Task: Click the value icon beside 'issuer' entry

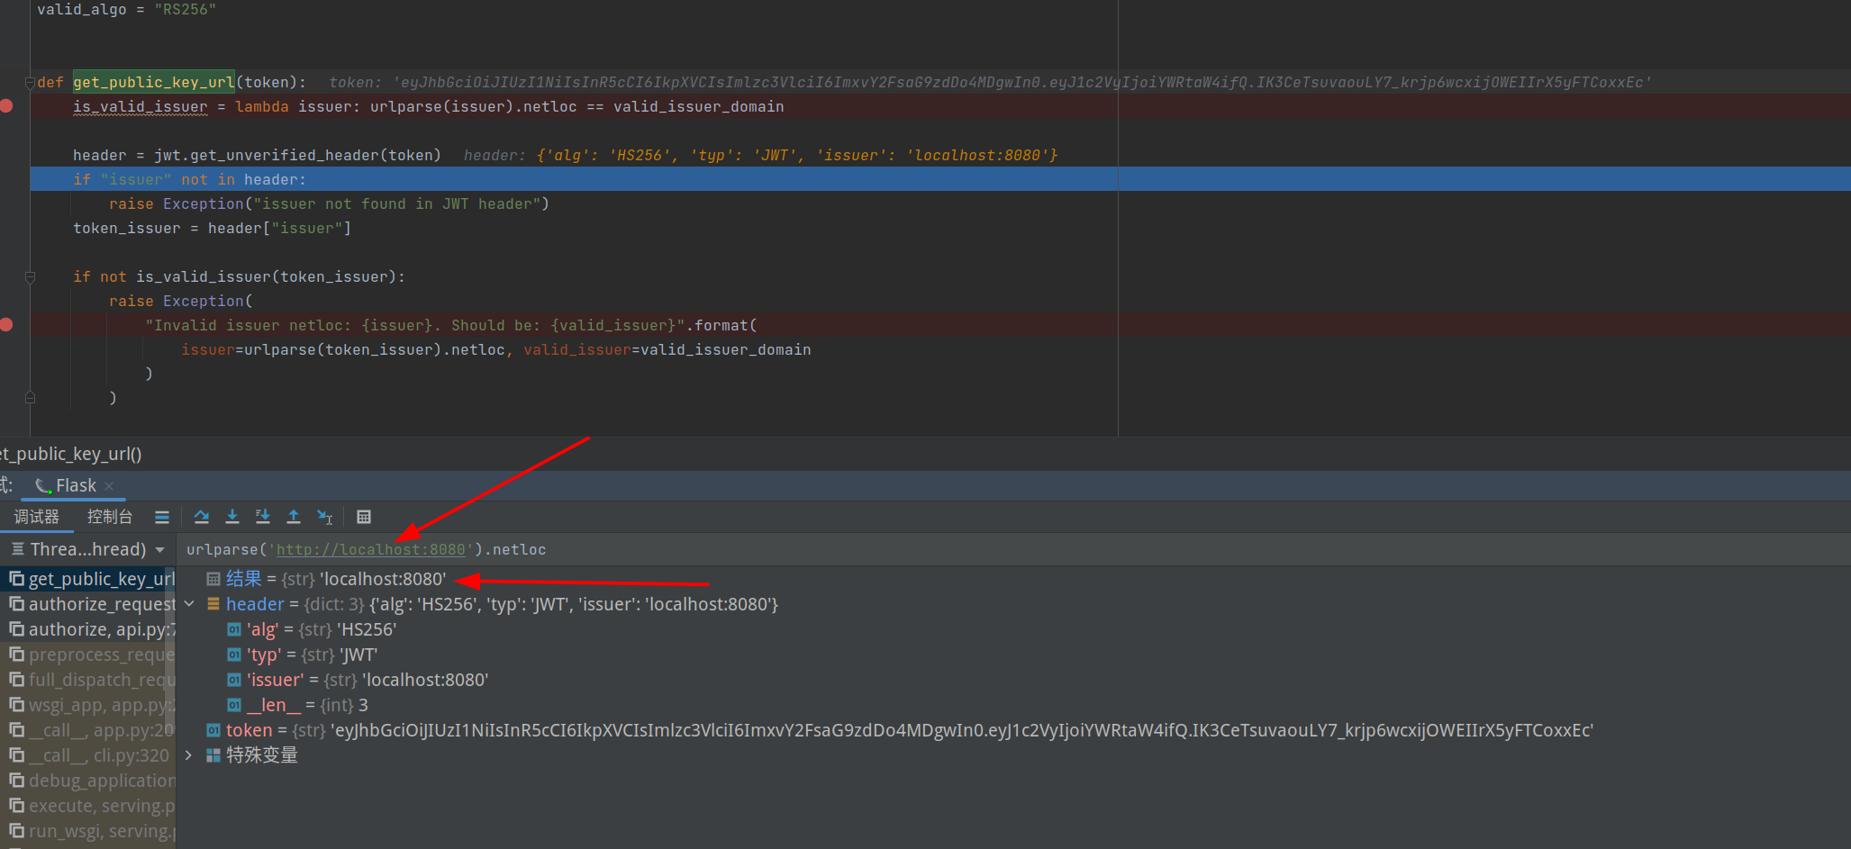Action: click(x=234, y=680)
